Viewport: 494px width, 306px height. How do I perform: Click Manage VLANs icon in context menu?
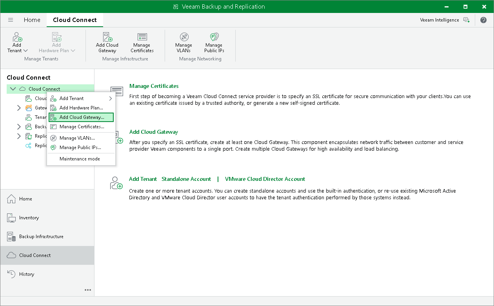(x=53, y=138)
